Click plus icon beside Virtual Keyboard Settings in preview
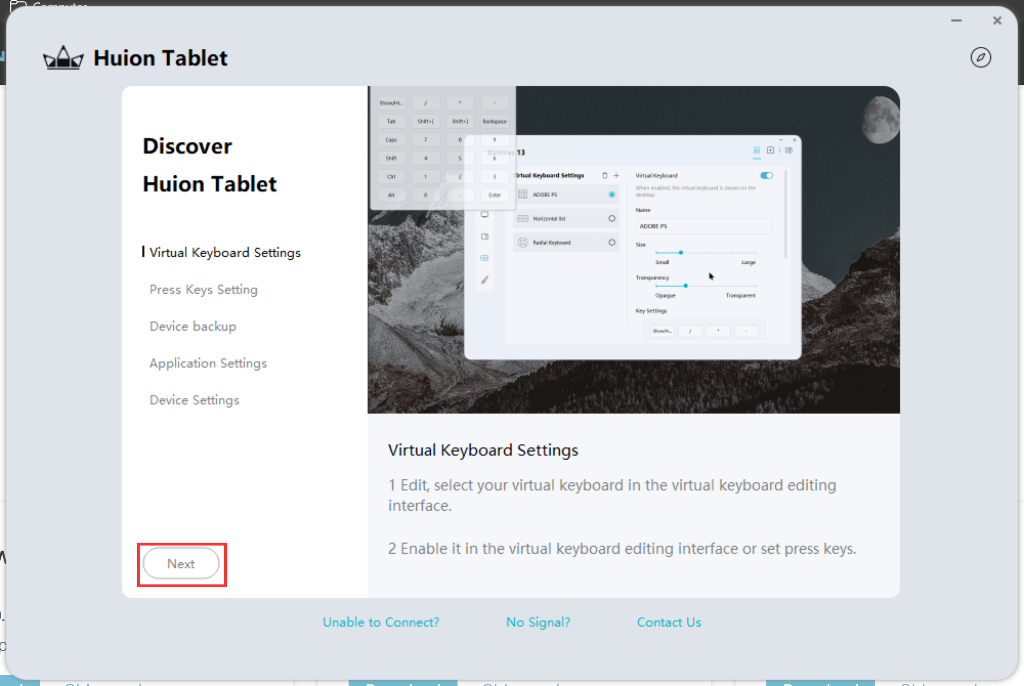This screenshot has width=1024, height=686. (616, 175)
